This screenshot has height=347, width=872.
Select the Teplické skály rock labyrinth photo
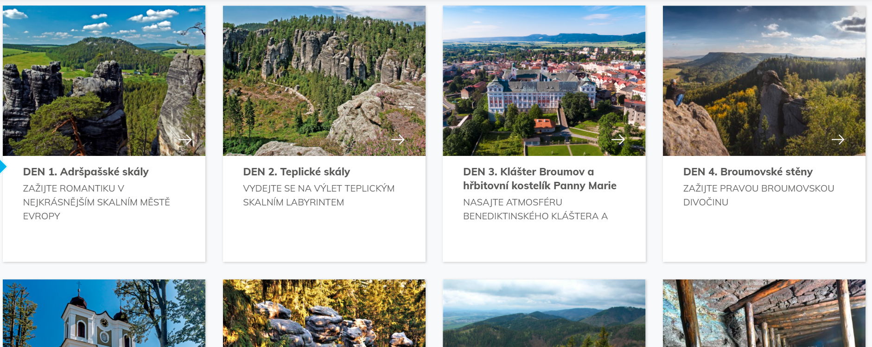(x=324, y=81)
